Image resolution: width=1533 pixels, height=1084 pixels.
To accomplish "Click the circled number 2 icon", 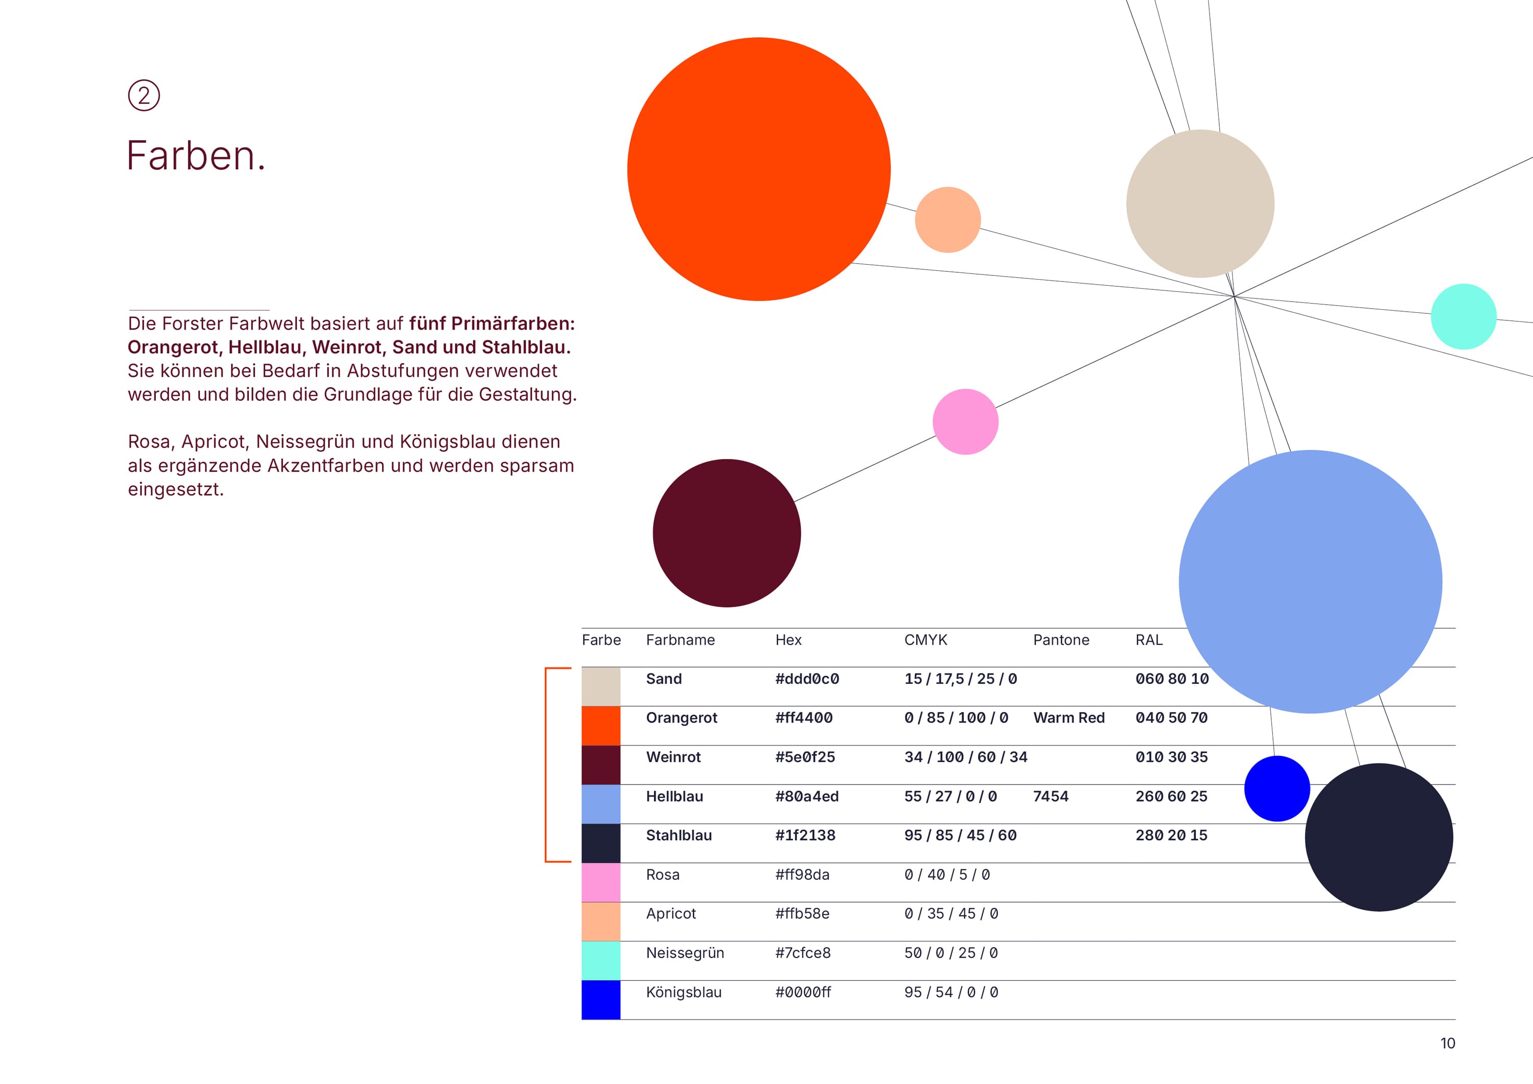I will pos(144,96).
